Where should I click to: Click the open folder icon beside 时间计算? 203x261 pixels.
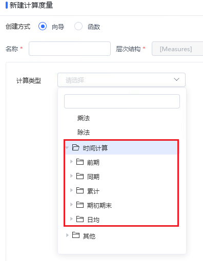76,147
